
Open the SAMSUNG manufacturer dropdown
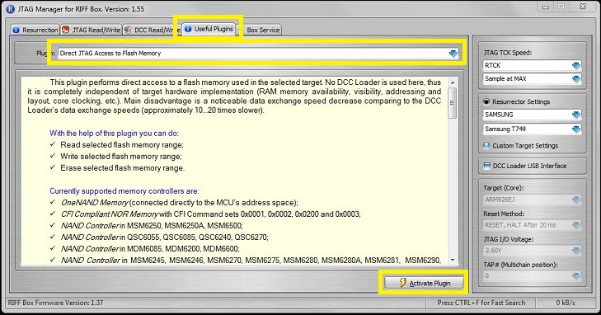533,115
